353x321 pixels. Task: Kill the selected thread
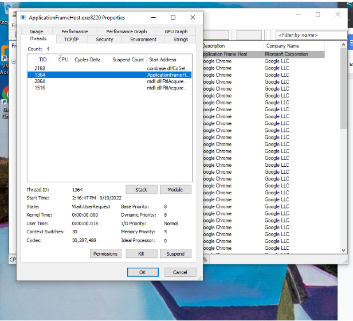click(142, 253)
